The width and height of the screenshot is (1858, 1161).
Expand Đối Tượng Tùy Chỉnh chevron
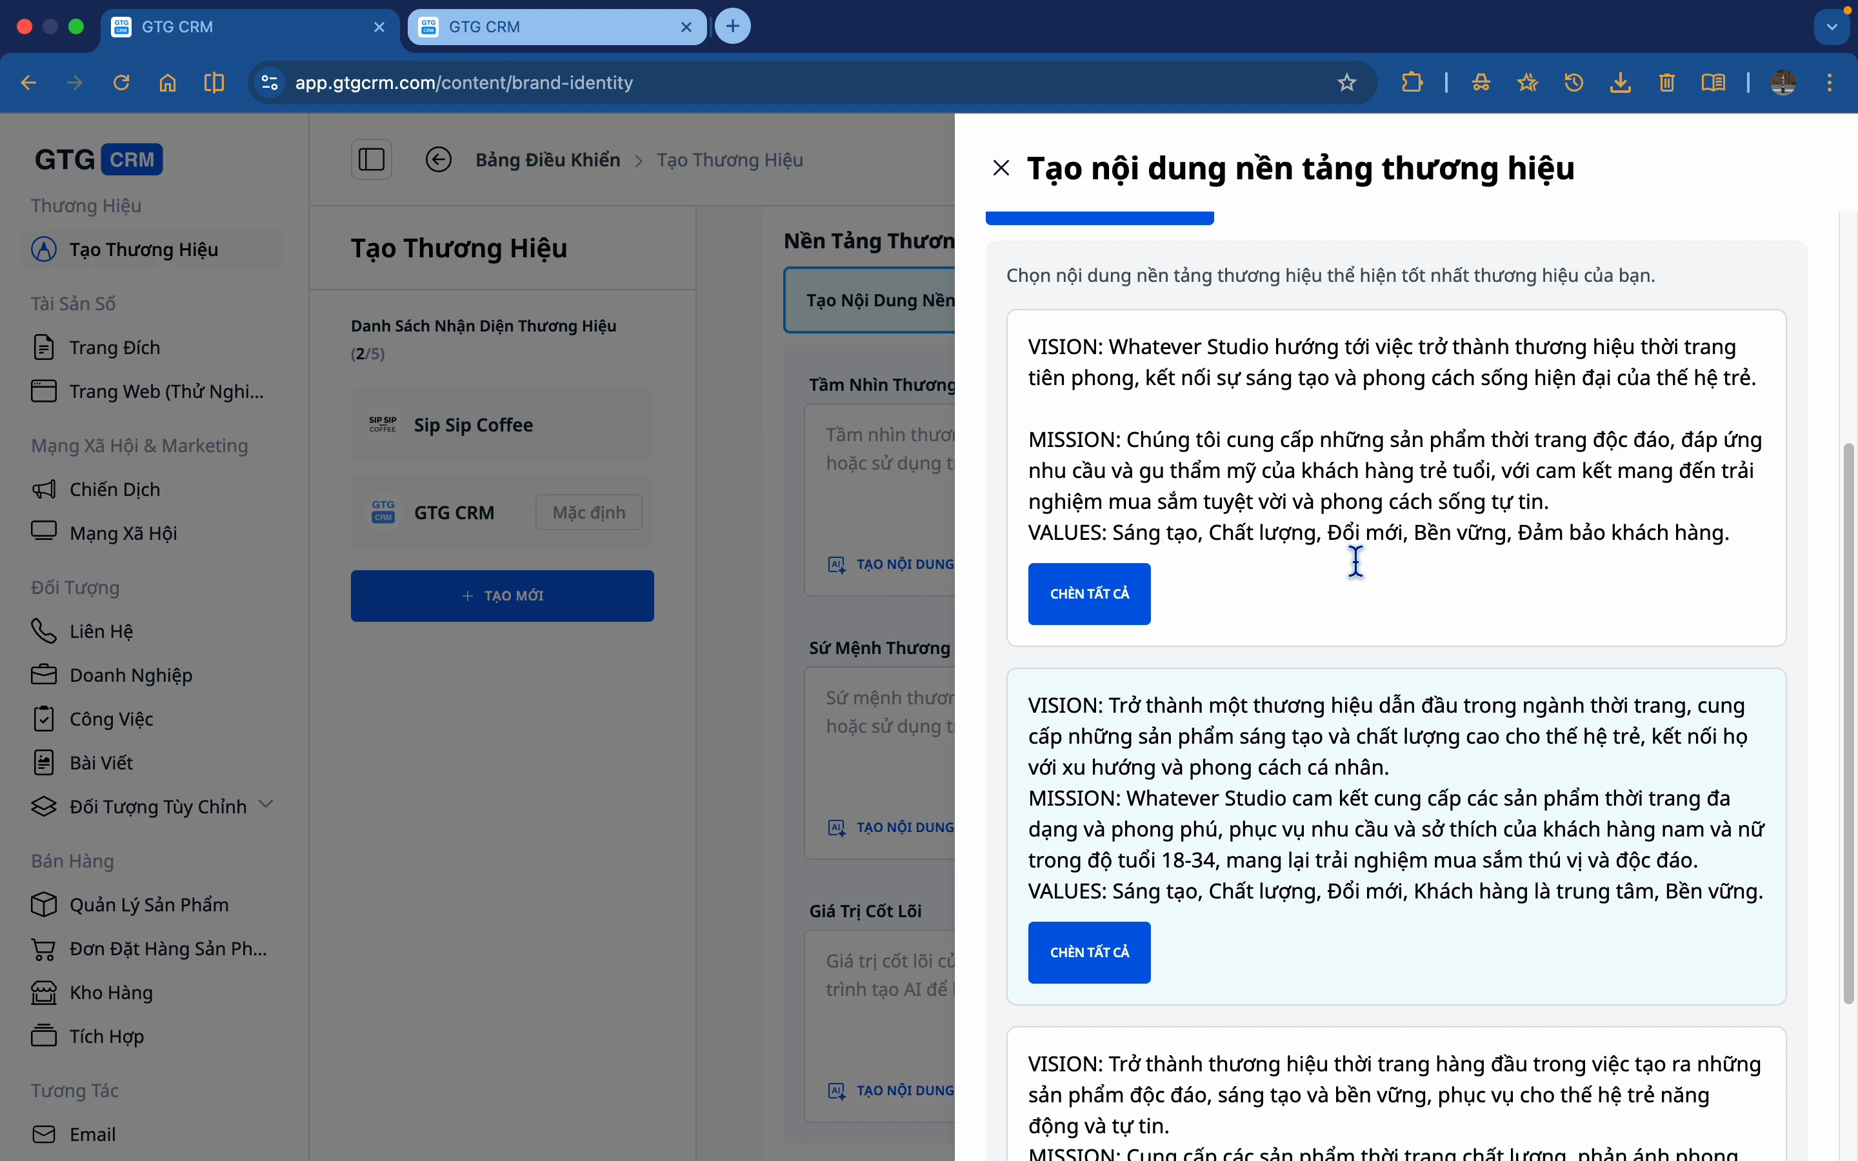coord(266,804)
